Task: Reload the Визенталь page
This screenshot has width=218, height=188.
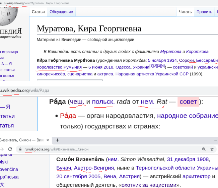Action: pyautogui.click(x=10, y=149)
